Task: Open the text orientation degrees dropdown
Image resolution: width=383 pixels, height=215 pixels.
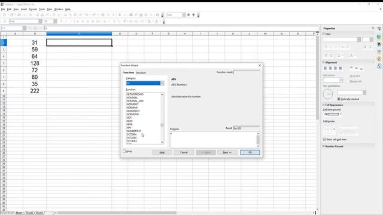Action: click(x=364, y=93)
